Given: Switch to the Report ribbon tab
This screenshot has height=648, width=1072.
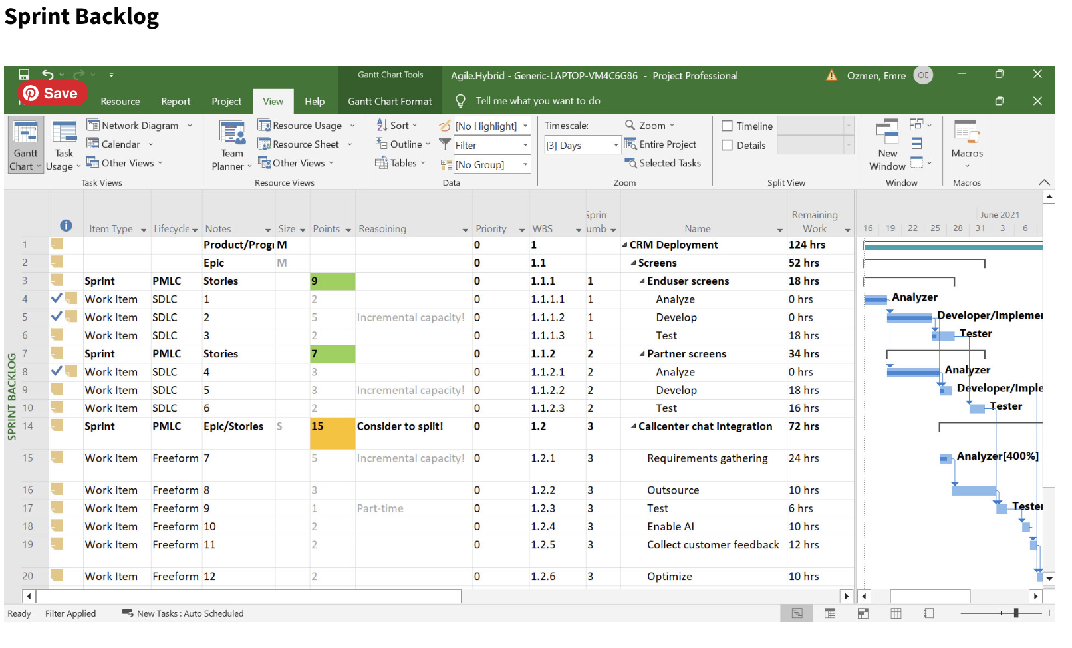Looking at the screenshot, I should point(176,101).
